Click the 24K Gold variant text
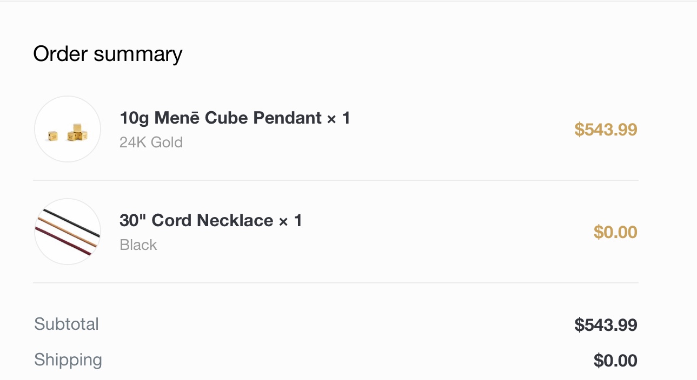The height and width of the screenshot is (380, 697). pyautogui.click(x=151, y=142)
